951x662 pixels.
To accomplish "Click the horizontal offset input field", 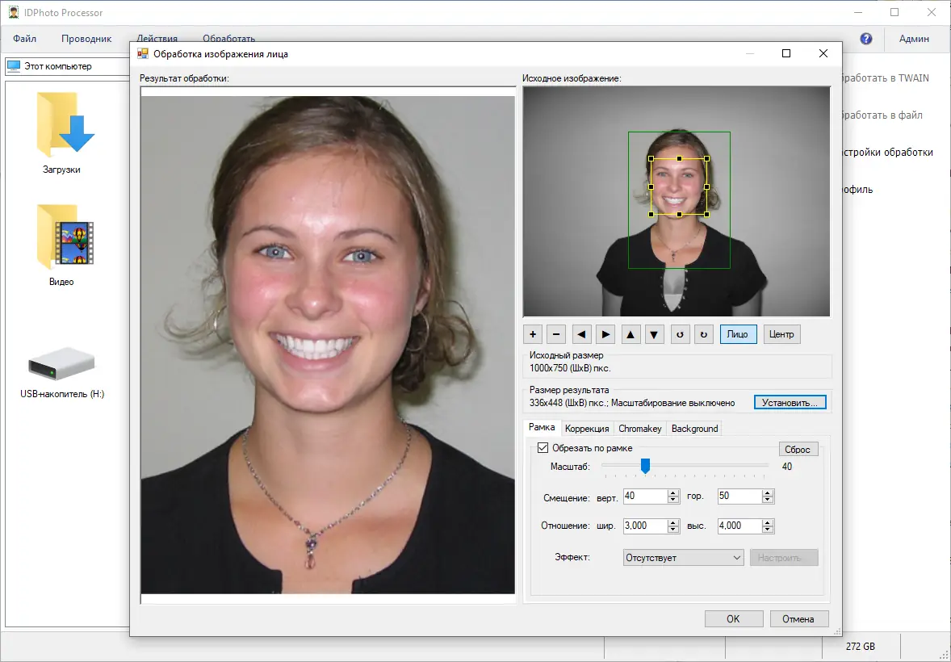I will [740, 497].
